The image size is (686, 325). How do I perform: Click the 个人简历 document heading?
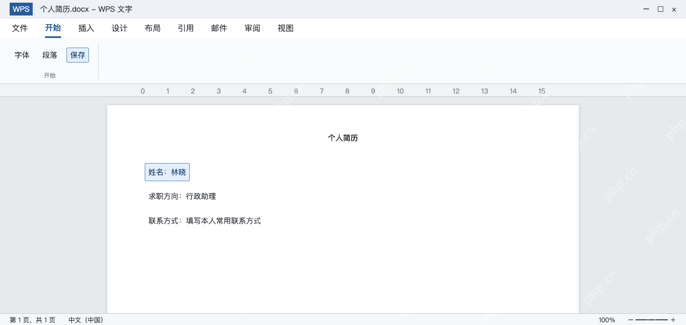pyautogui.click(x=343, y=138)
